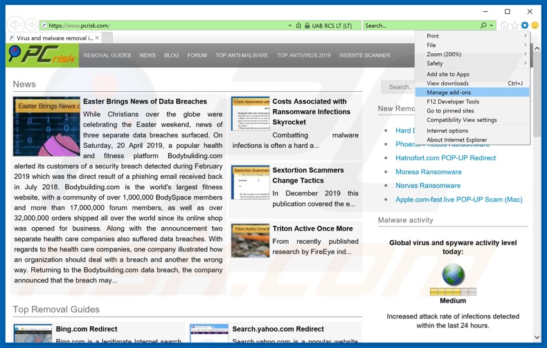This screenshot has width=547, height=348.
Task: Click the Easter data breaches article thumbnail
Action: click(46, 126)
